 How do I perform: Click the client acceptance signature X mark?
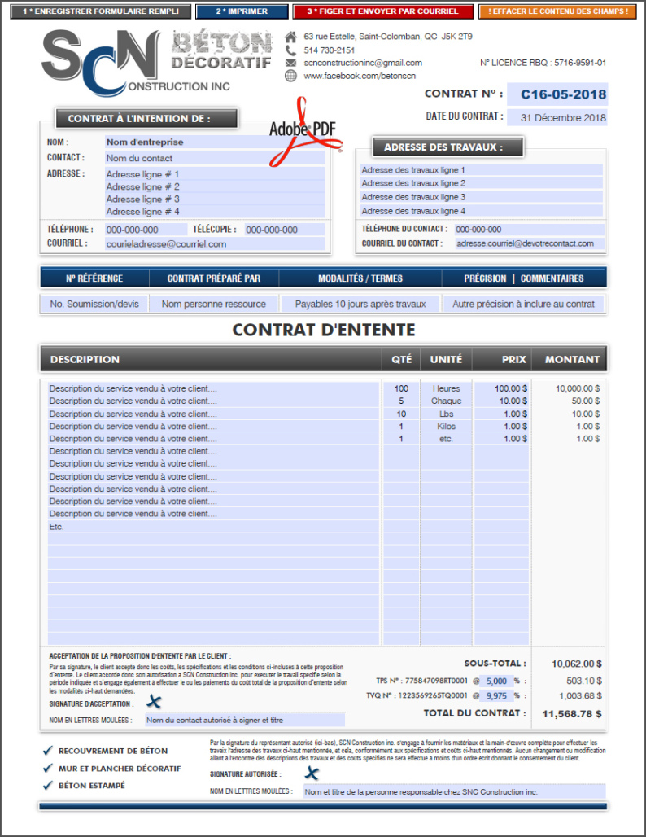154,703
